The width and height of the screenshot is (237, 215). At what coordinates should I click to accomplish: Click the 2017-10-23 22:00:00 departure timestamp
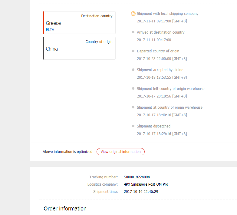(x=162, y=59)
